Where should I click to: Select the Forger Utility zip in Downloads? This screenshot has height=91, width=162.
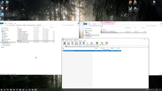[109, 31]
